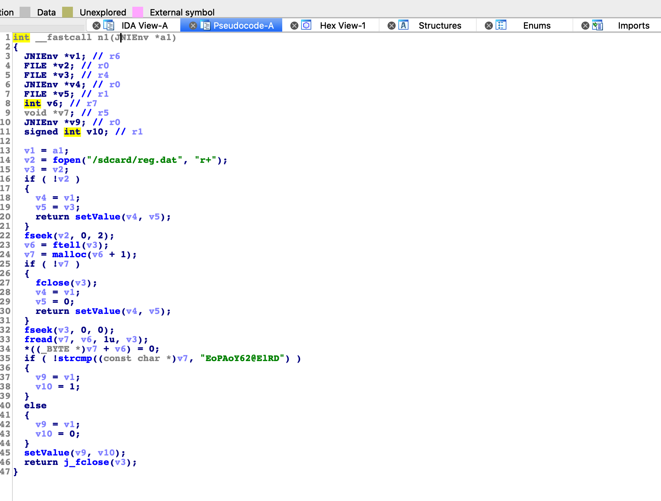
Task: Click the fopen function call
Action: coord(67,160)
